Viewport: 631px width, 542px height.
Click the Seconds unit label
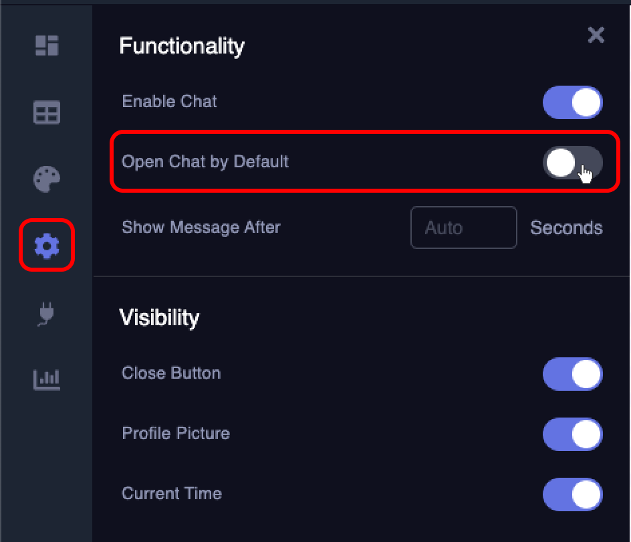click(x=566, y=228)
